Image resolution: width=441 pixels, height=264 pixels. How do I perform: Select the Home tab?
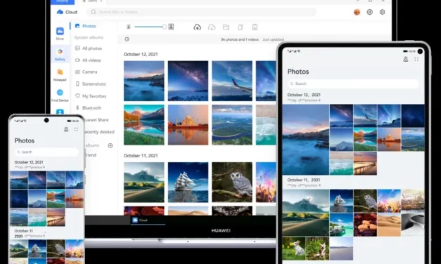tap(63, 1)
